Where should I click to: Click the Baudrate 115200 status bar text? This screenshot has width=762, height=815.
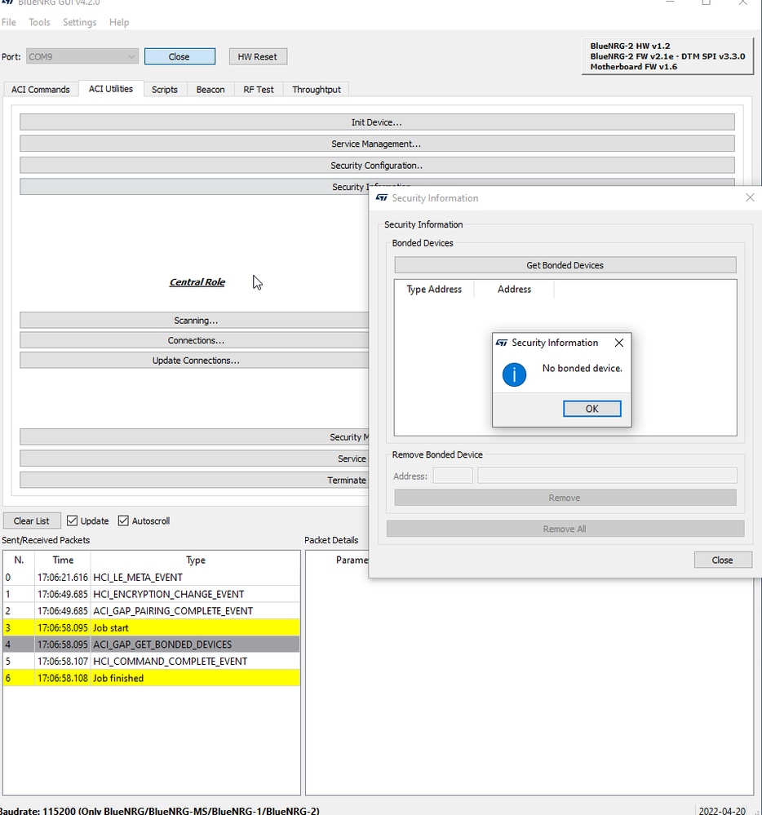[x=160, y=810]
